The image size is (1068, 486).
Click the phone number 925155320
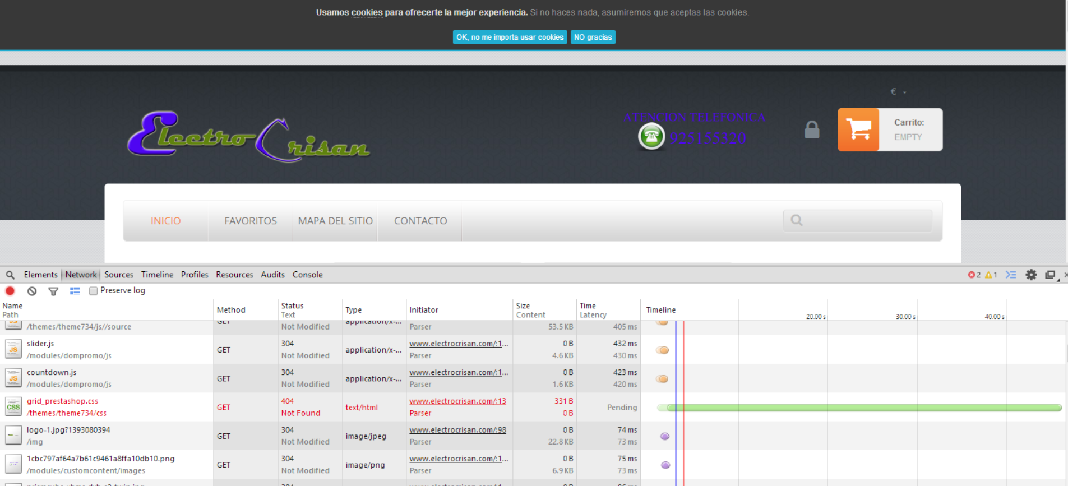point(708,138)
